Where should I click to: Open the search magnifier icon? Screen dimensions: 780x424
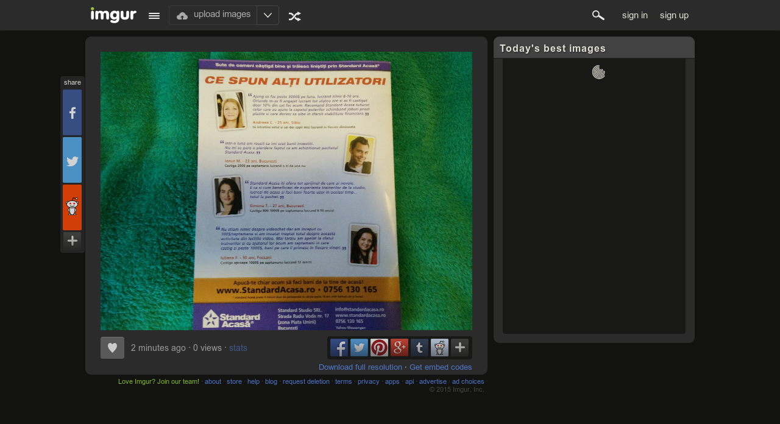click(x=598, y=15)
